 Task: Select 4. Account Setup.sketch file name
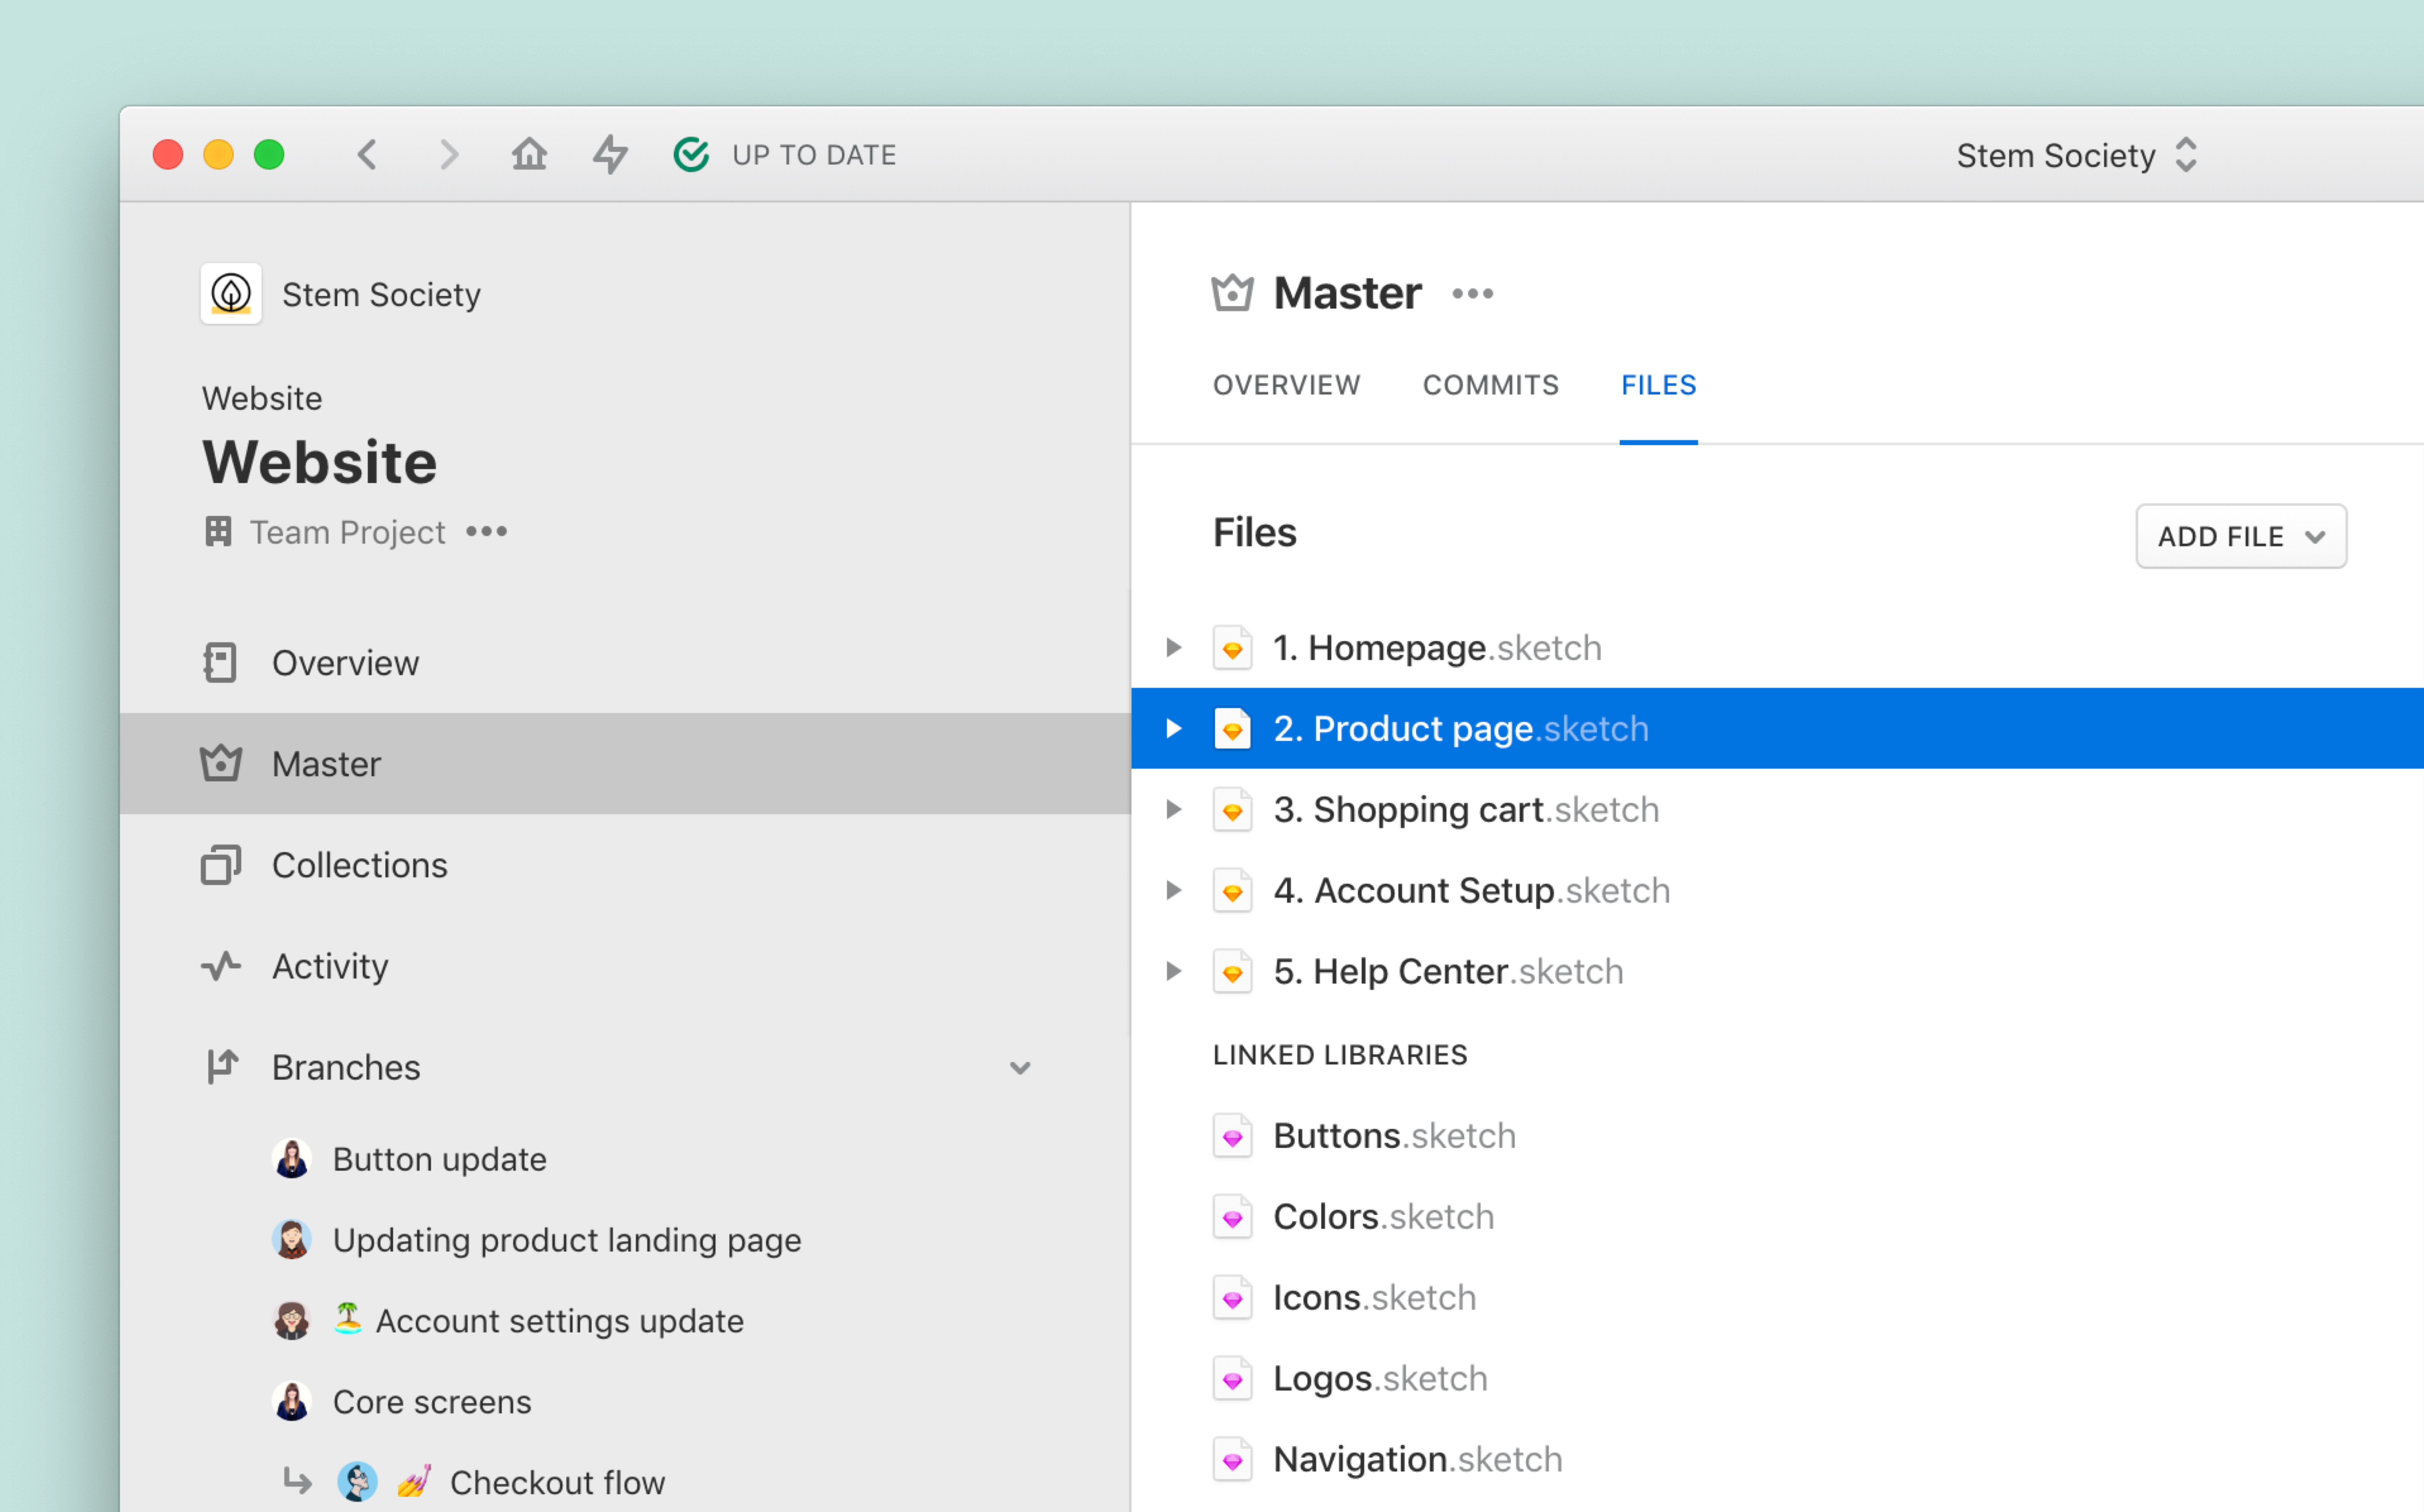[x=1471, y=891]
